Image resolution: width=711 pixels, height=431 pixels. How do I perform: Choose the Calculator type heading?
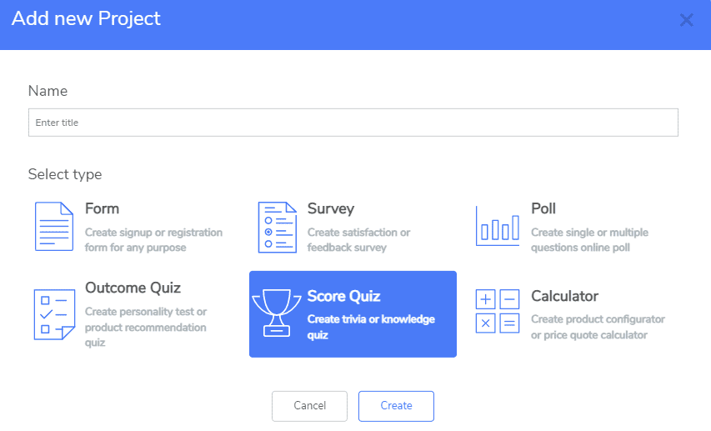click(x=564, y=296)
